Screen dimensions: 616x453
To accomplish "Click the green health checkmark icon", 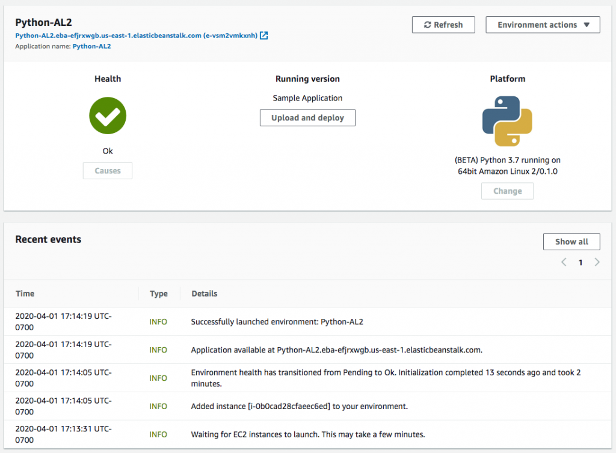I will pos(108,116).
